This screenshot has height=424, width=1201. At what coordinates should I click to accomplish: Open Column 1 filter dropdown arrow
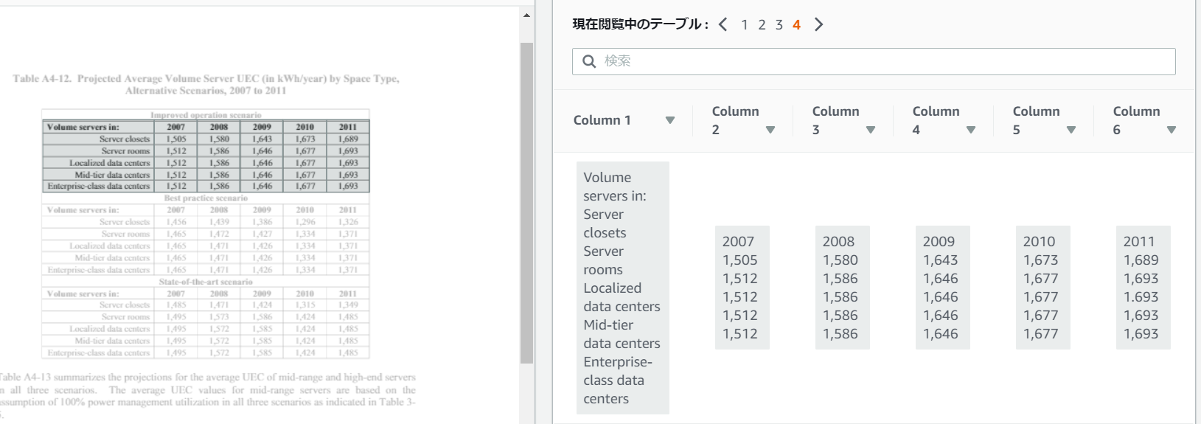coord(670,120)
